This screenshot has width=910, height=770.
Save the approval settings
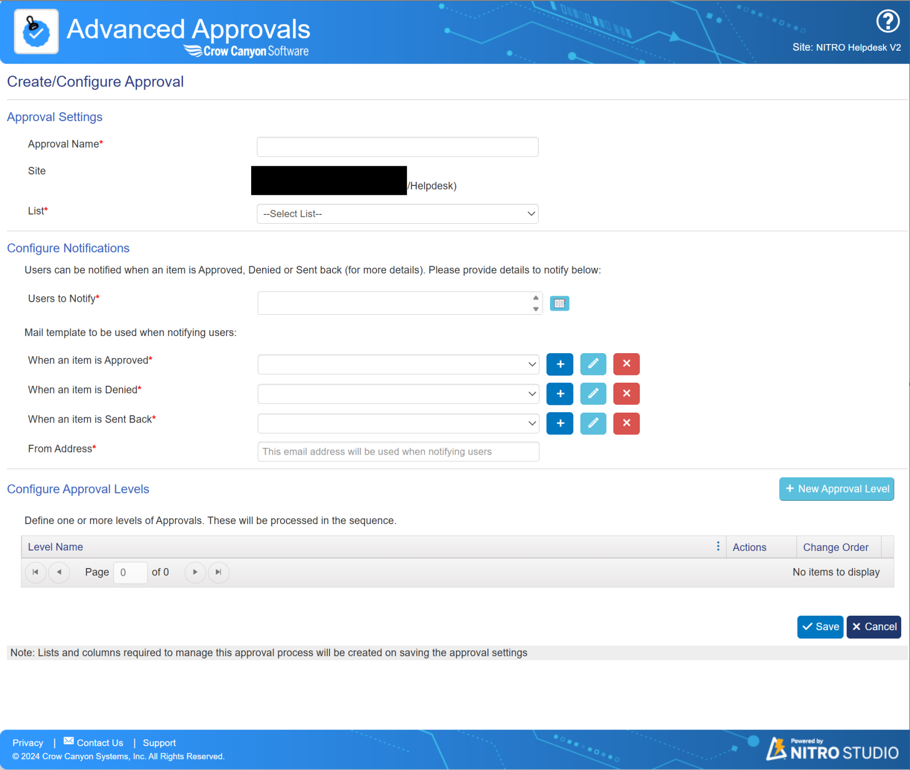820,627
